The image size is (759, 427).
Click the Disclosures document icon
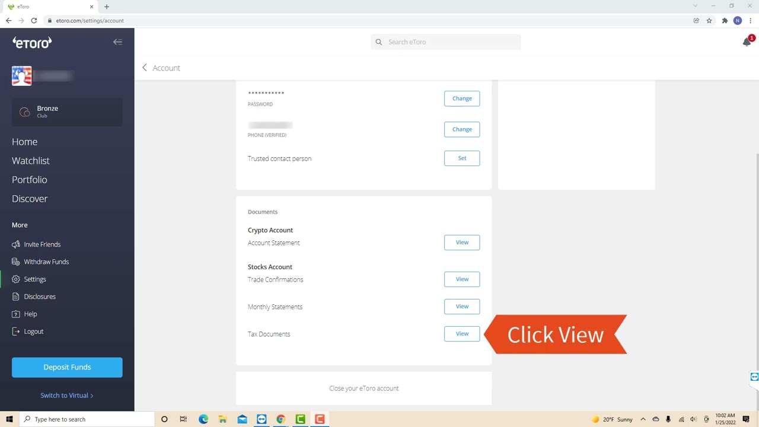pyautogui.click(x=16, y=297)
